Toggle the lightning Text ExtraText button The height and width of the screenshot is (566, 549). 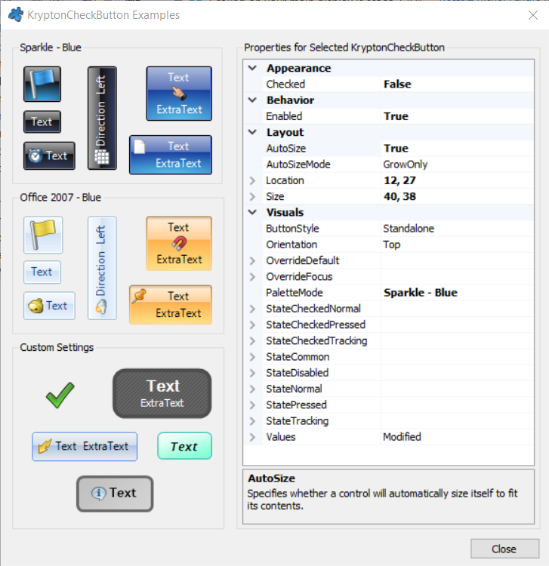click(85, 447)
